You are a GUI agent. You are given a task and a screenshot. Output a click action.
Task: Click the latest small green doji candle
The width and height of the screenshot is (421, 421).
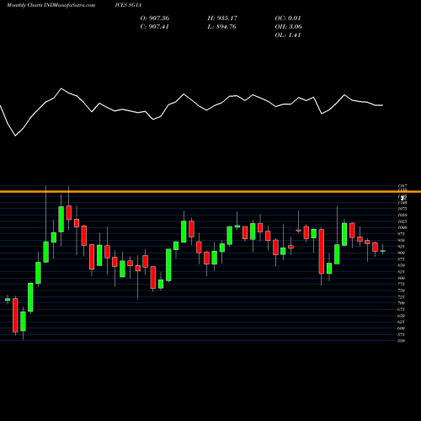pos(382,251)
